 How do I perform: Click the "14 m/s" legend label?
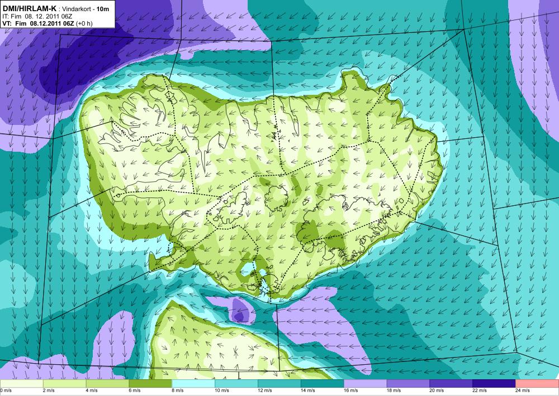coord(307,390)
